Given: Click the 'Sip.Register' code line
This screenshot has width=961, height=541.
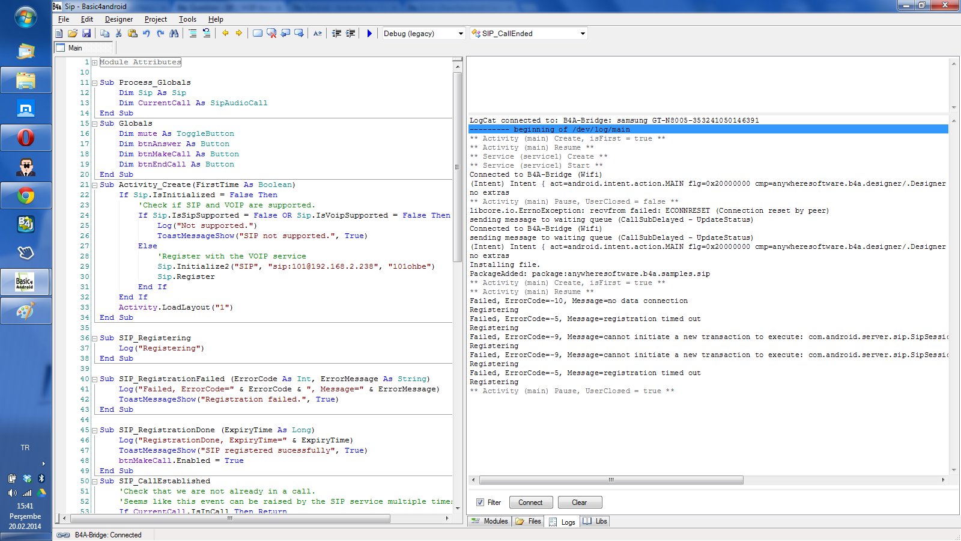Looking at the screenshot, I should coord(186,277).
